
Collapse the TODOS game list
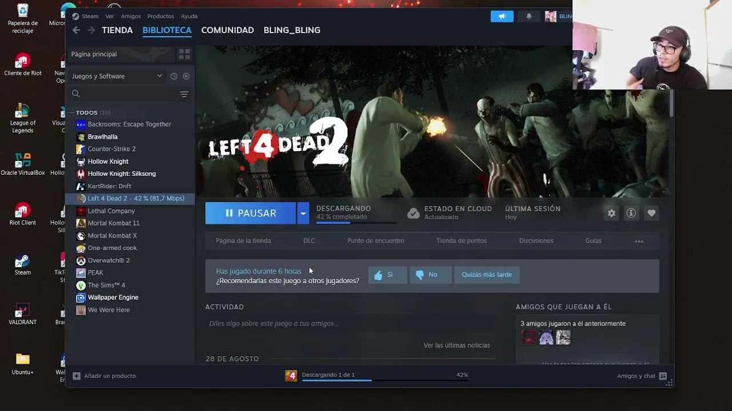(71, 112)
